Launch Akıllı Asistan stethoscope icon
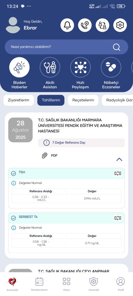Screen dimensions: 133x296 (50, 67)
